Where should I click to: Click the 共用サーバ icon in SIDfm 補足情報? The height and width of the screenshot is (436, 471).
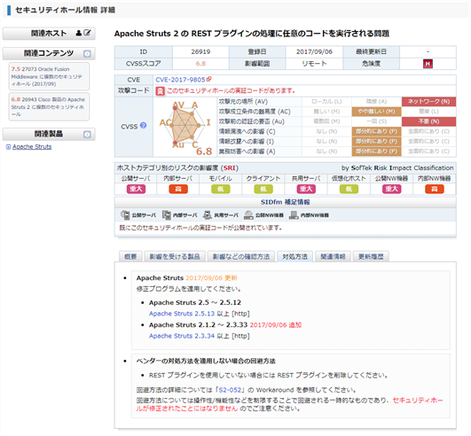pos(208,214)
